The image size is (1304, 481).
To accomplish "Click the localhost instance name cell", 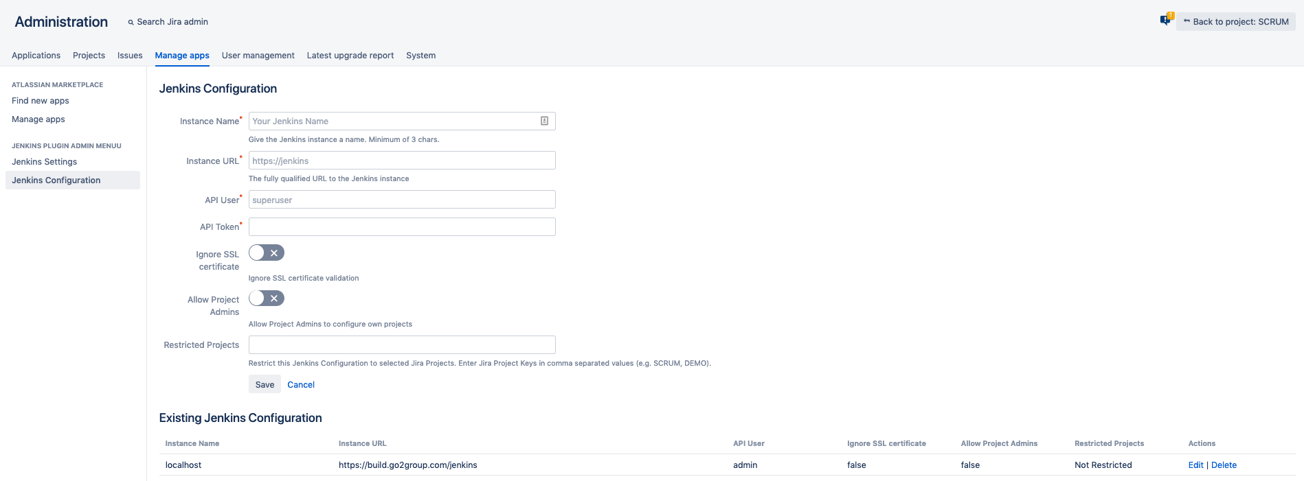I will pyautogui.click(x=183, y=465).
